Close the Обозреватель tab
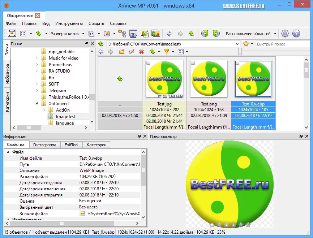 click(x=38, y=16)
